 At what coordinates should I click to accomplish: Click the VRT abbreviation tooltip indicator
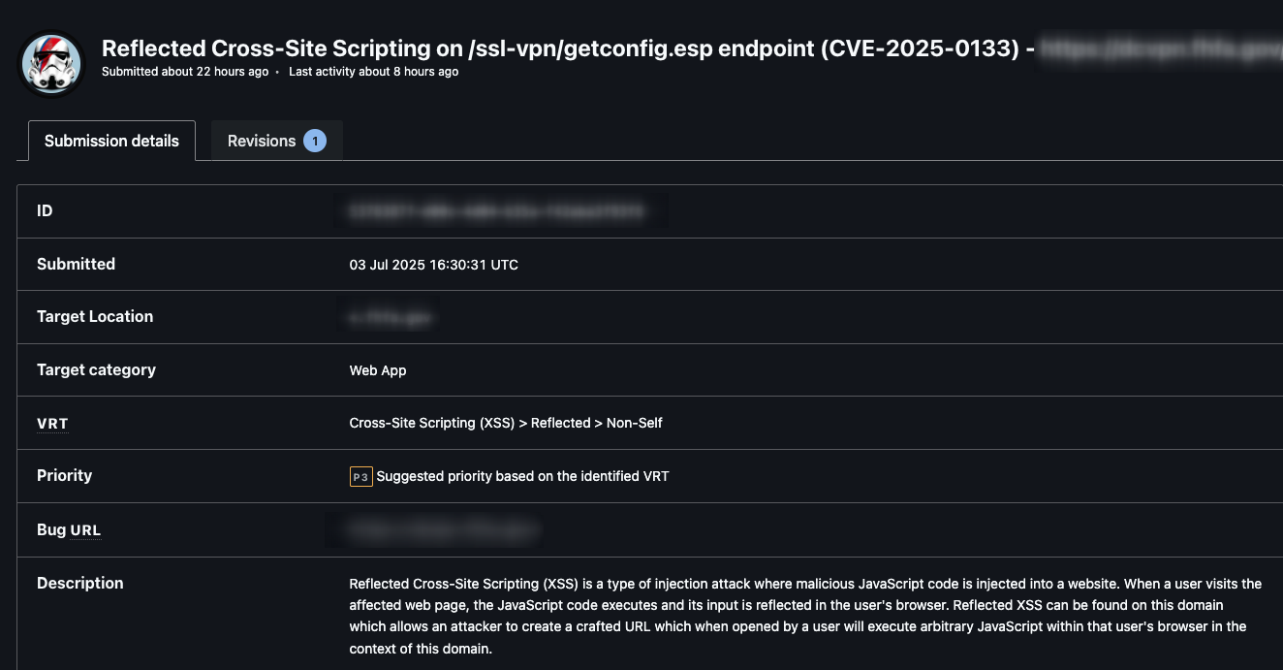[52, 423]
